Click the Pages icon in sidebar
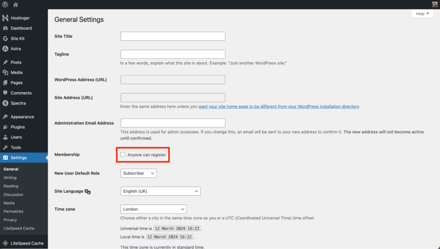The height and width of the screenshot is (249, 440). (x=5, y=83)
